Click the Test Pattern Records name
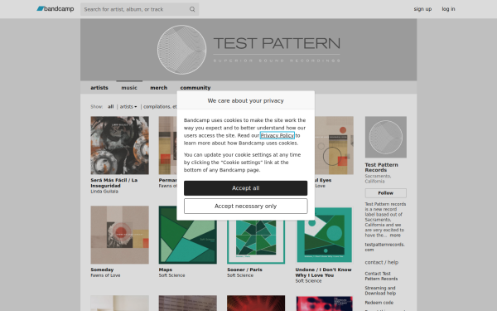This screenshot has height=311, width=497. click(381, 168)
